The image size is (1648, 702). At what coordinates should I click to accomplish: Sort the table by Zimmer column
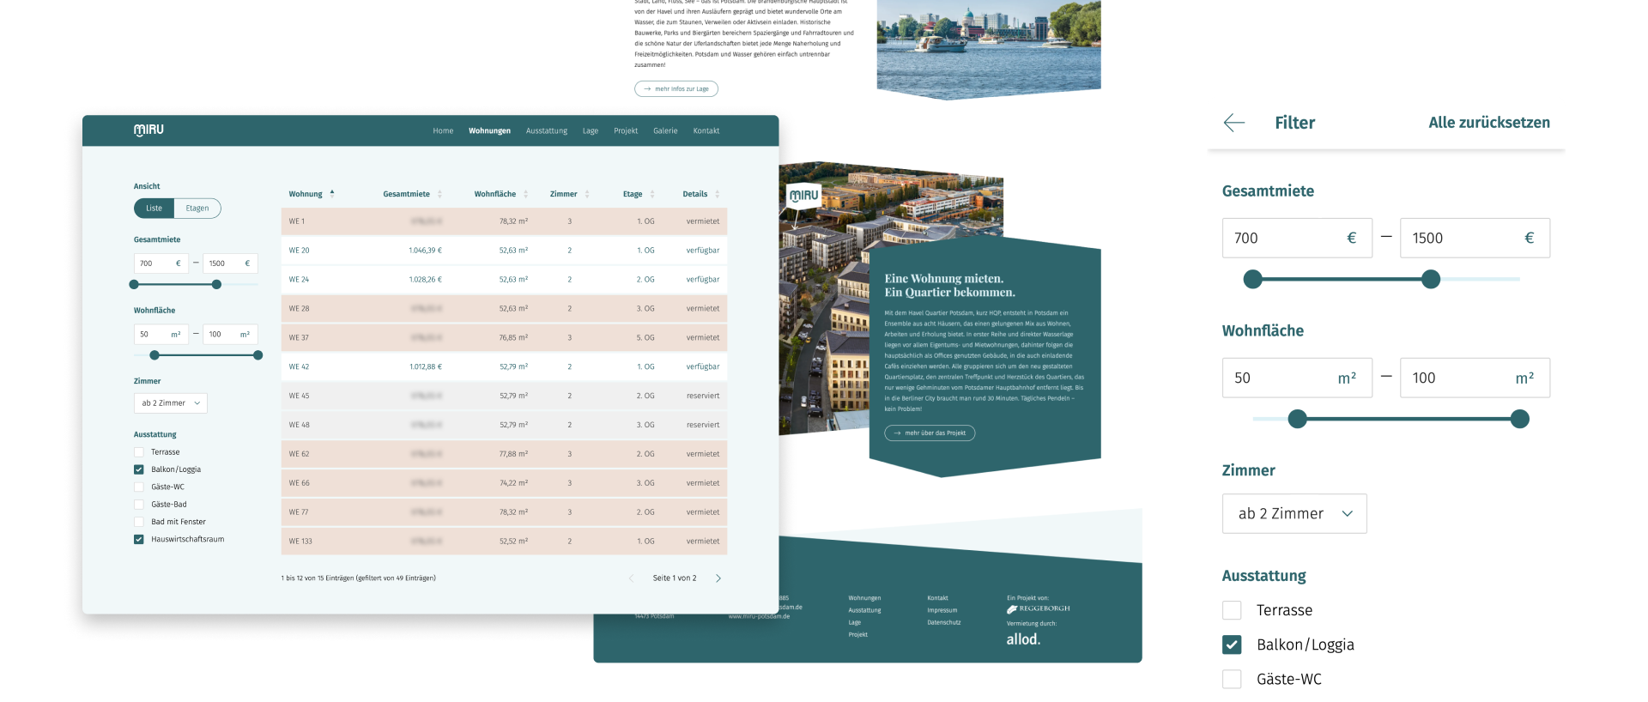570,194
